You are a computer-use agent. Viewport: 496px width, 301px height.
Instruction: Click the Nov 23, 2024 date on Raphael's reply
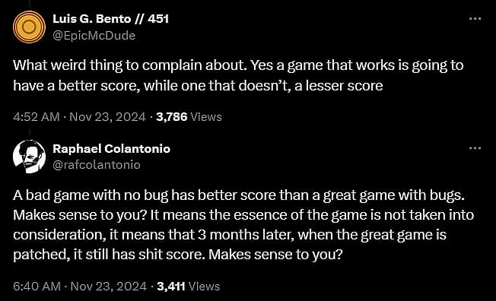tap(109, 287)
